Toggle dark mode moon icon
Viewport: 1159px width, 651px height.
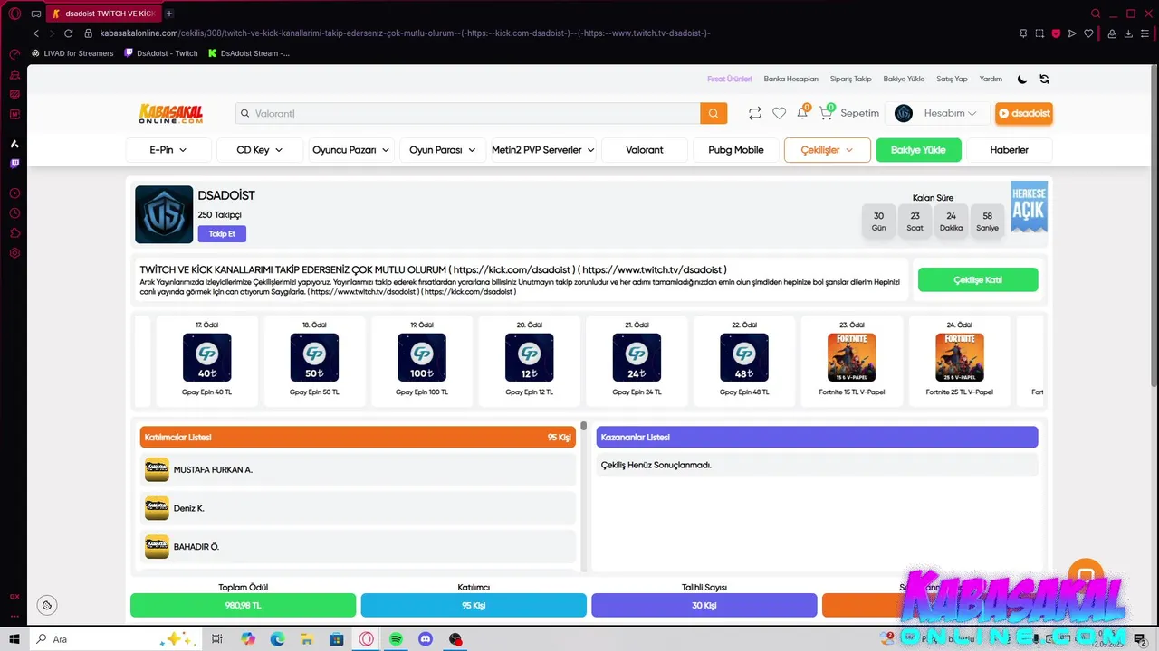coord(1022,79)
